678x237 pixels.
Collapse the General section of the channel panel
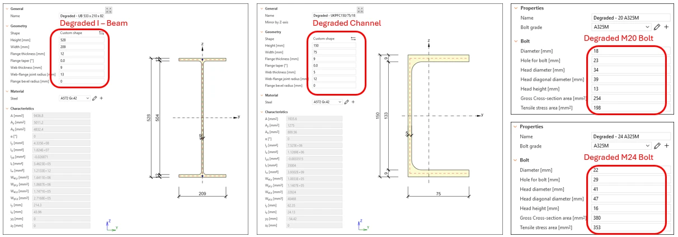pyautogui.click(x=261, y=9)
